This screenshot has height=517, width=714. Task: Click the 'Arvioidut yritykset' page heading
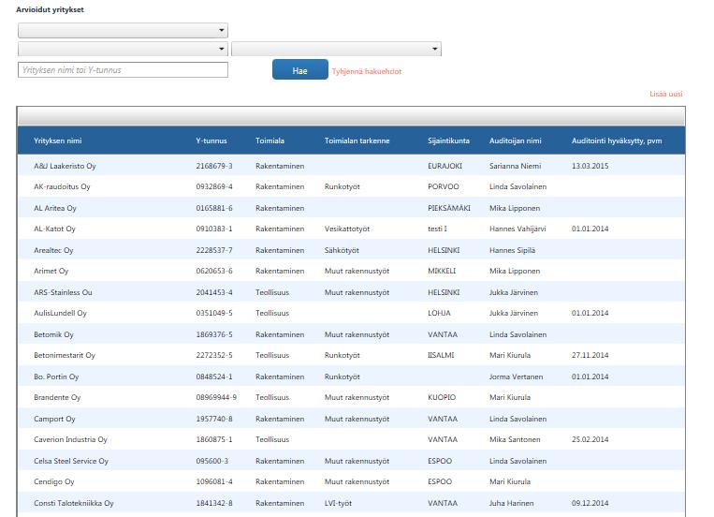tap(51, 9)
